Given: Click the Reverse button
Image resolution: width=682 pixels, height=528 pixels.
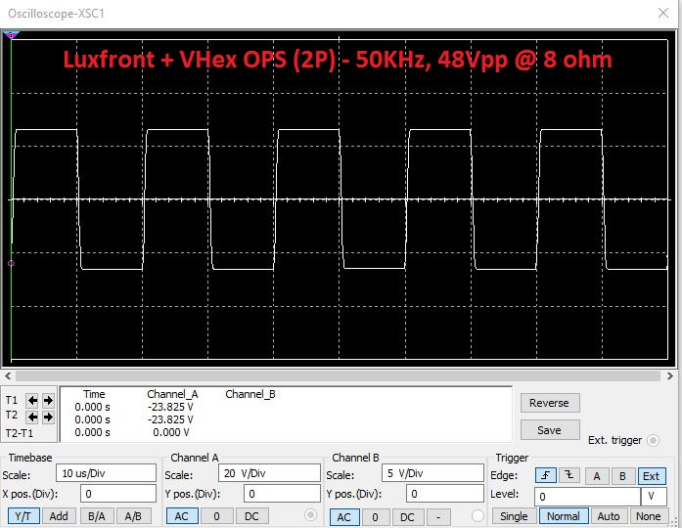Looking at the screenshot, I should coord(550,403).
